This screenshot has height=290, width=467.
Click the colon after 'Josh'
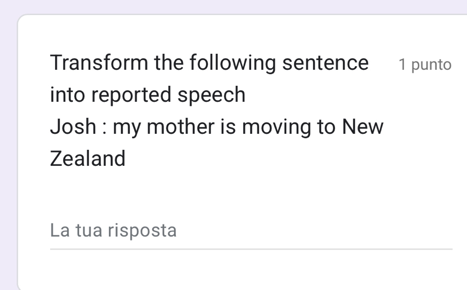pyautogui.click(x=105, y=128)
